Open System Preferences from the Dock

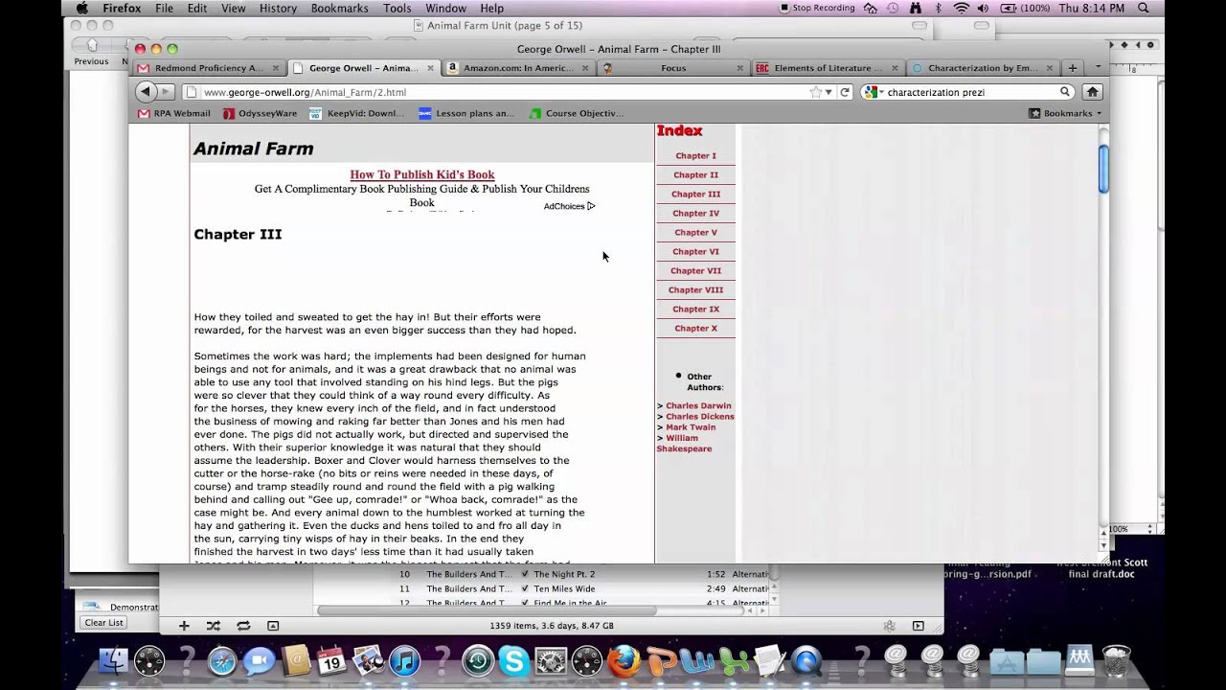550,661
